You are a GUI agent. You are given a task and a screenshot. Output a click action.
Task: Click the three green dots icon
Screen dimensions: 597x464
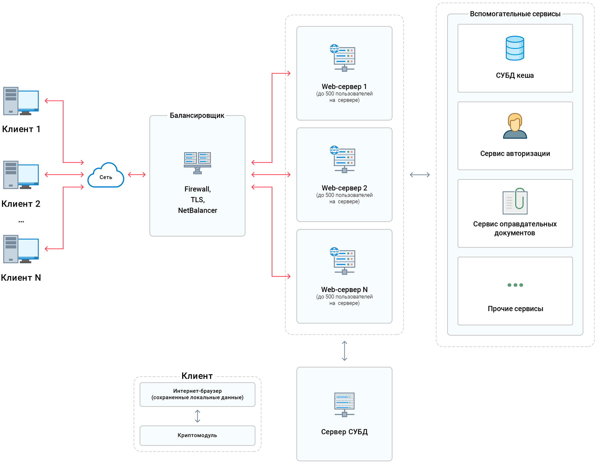pos(515,285)
